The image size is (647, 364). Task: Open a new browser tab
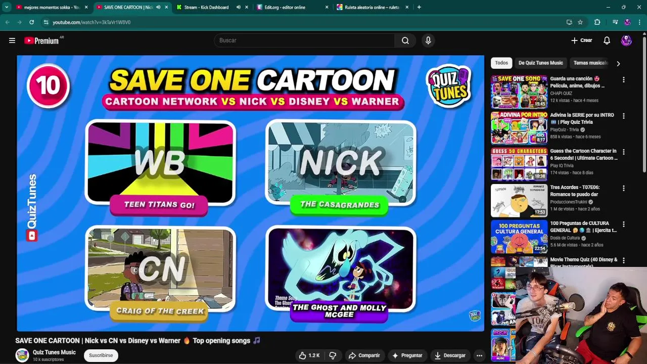click(419, 7)
